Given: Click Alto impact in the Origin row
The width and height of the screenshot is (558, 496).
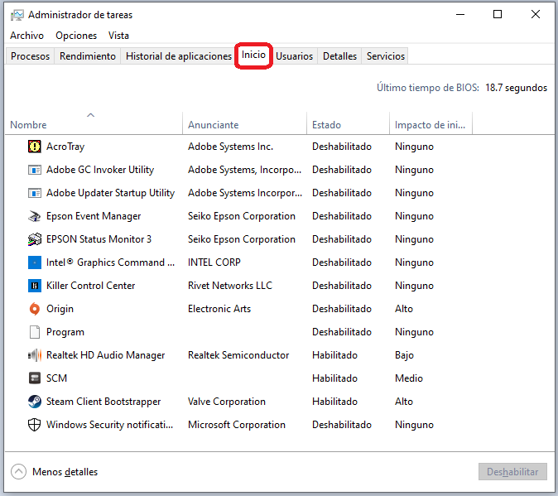Looking at the screenshot, I should pos(404,309).
